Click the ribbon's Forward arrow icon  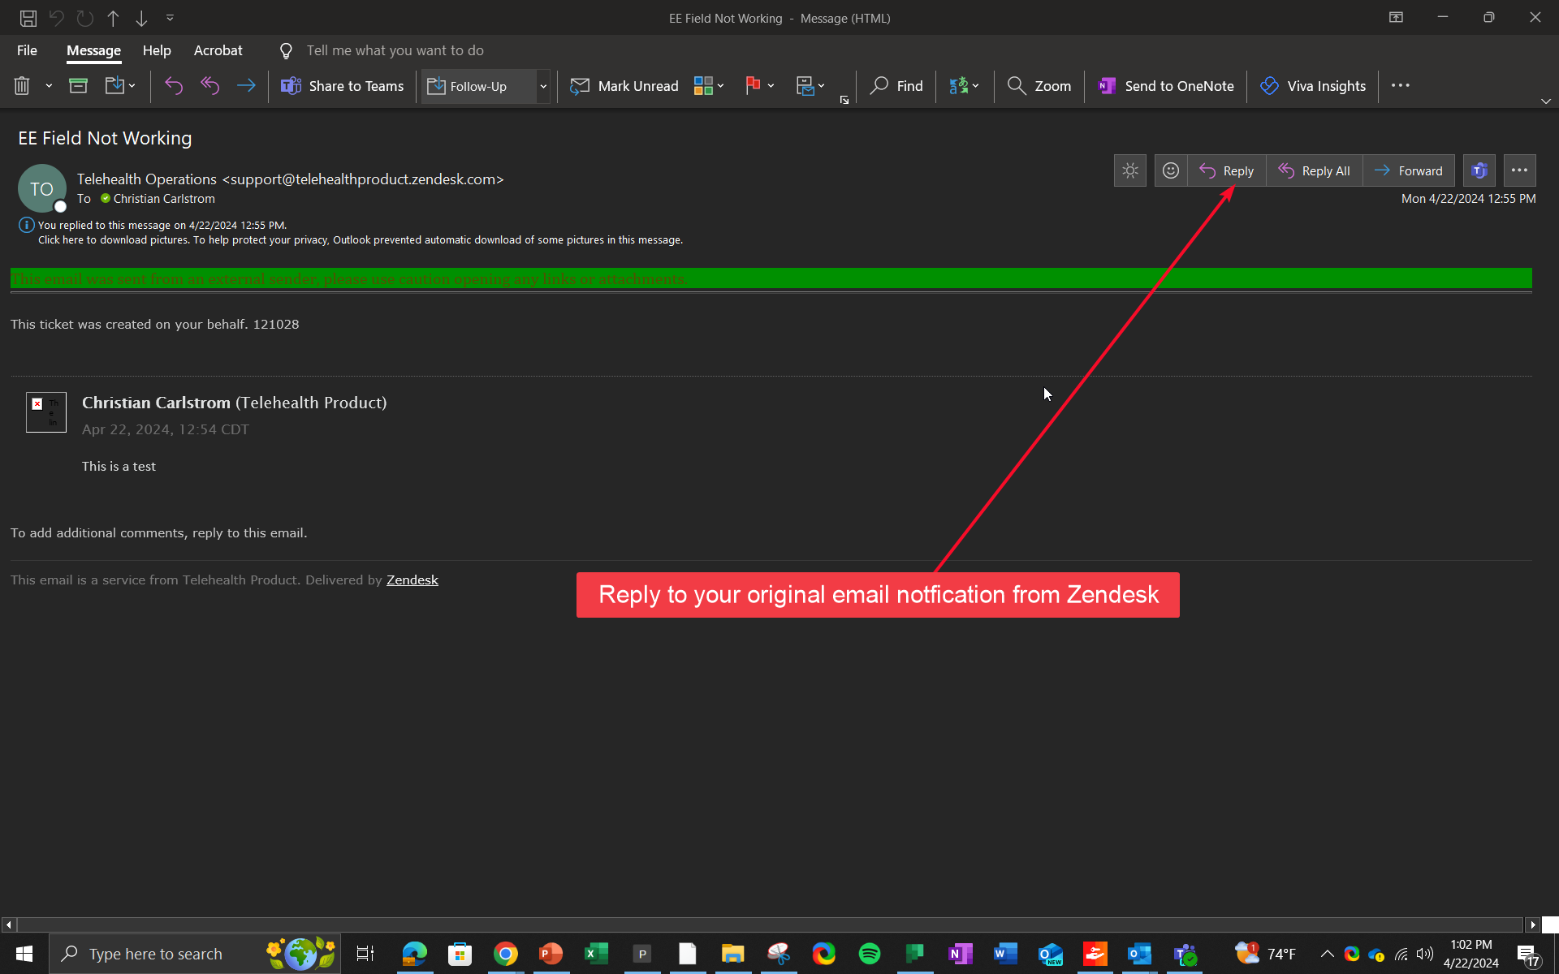click(x=246, y=85)
